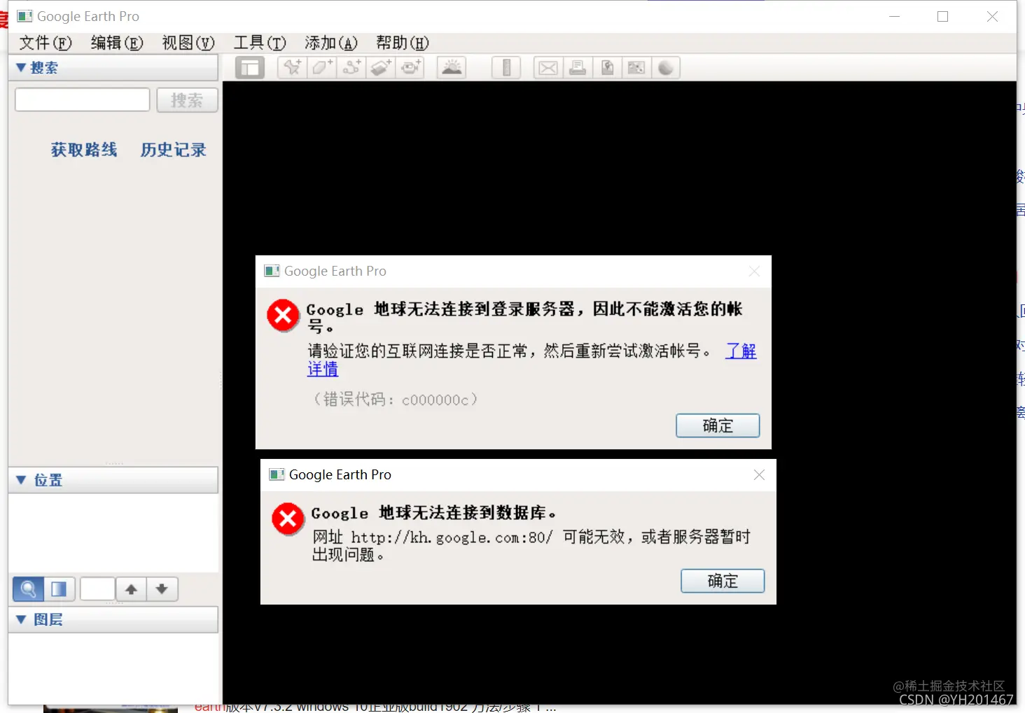Click the 获取路线 link
Viewport: 1025px width, 713px height.
coord(84,150)
